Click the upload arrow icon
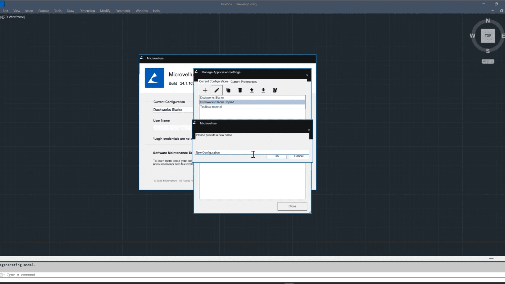 coord(252,90)
